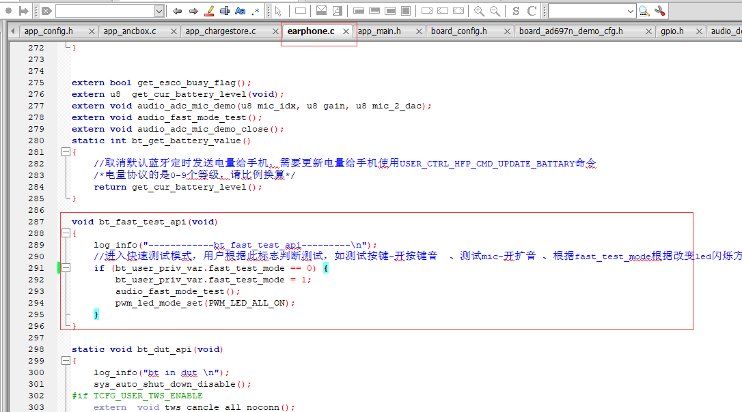Viewport: 742px width, 412px height.
Task: Click the bold 'S' toolbar icon
Action: pyautogui.click(x=516, y=11)
